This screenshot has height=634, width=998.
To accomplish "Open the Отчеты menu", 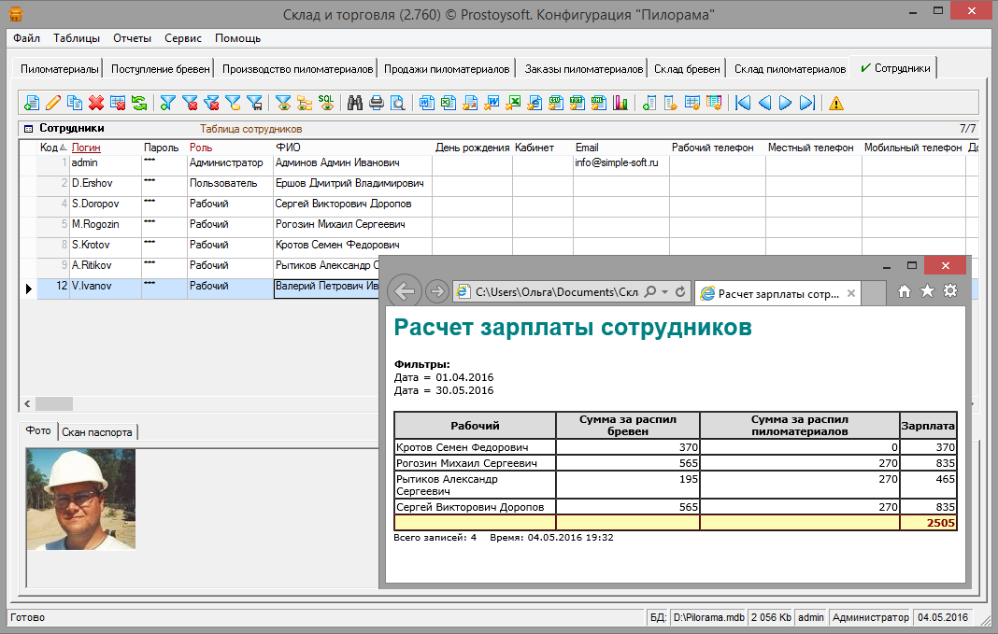I will 132,38.
